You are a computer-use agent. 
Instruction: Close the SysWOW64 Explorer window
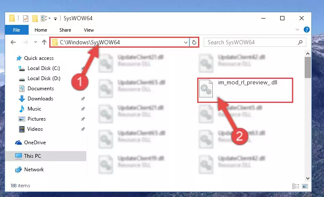click(302, 19)
